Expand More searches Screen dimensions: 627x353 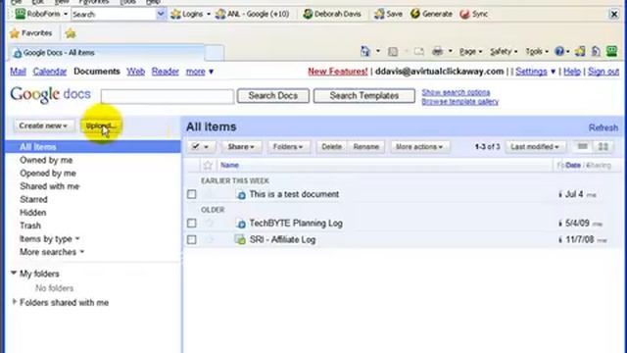click(52, 252)
